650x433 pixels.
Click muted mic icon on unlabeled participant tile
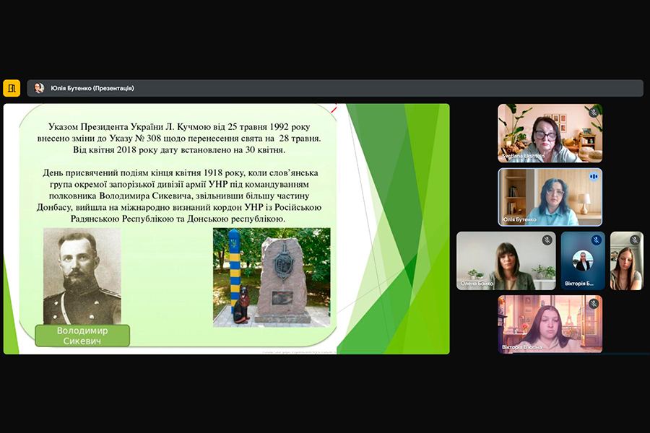[635, 240]
